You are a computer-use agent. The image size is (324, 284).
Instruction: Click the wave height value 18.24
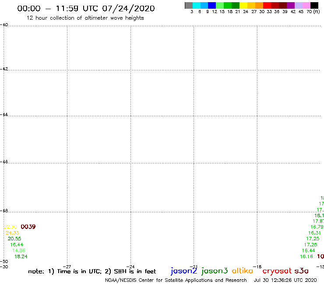pos(21,256)
